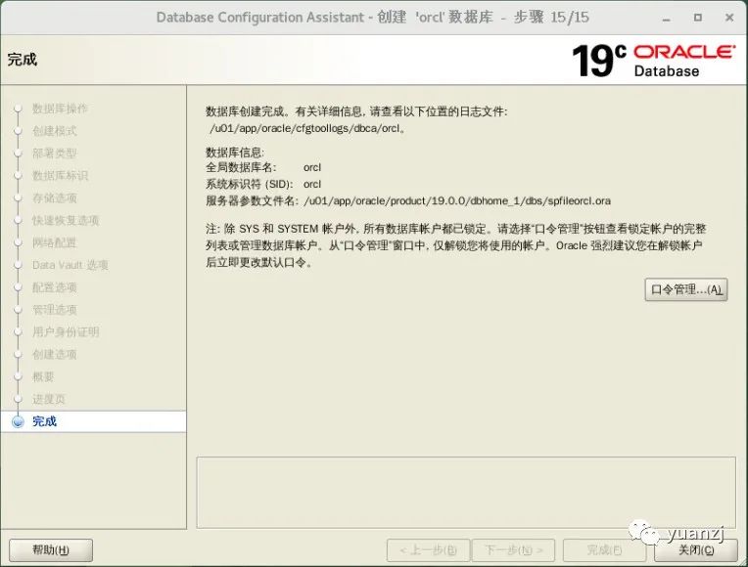Click the disabled 上一步(B) back button
Image resolution: width=748 pixels, height=567 pixels.
(429, 549)
